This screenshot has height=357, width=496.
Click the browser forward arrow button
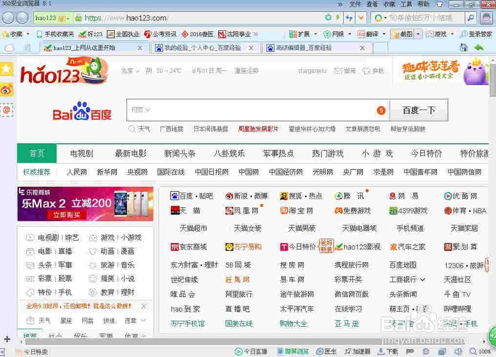[x=22, y=18]
